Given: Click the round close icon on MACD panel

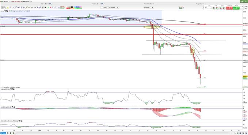Looking at the screenshot, I should 14,107.
